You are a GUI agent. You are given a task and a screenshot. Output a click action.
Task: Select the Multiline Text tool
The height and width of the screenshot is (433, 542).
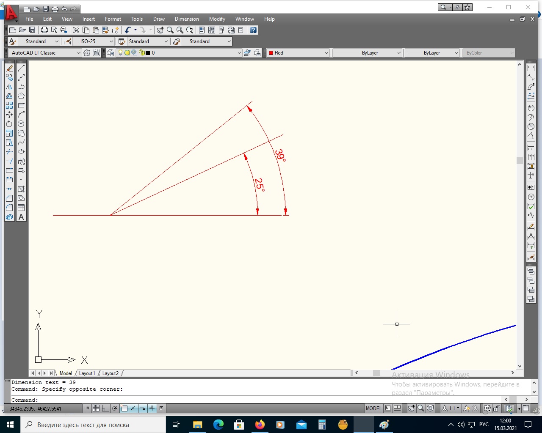coord(21,217)
